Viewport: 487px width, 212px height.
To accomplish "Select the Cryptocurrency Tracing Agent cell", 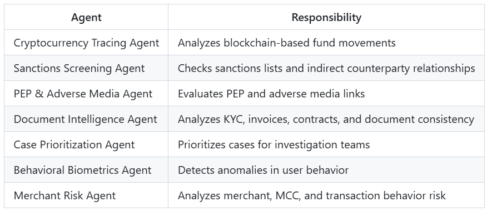I will [86, 43].
